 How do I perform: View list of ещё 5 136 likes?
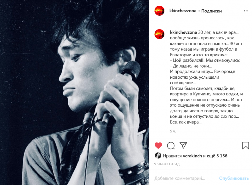[x=217, y=156]
